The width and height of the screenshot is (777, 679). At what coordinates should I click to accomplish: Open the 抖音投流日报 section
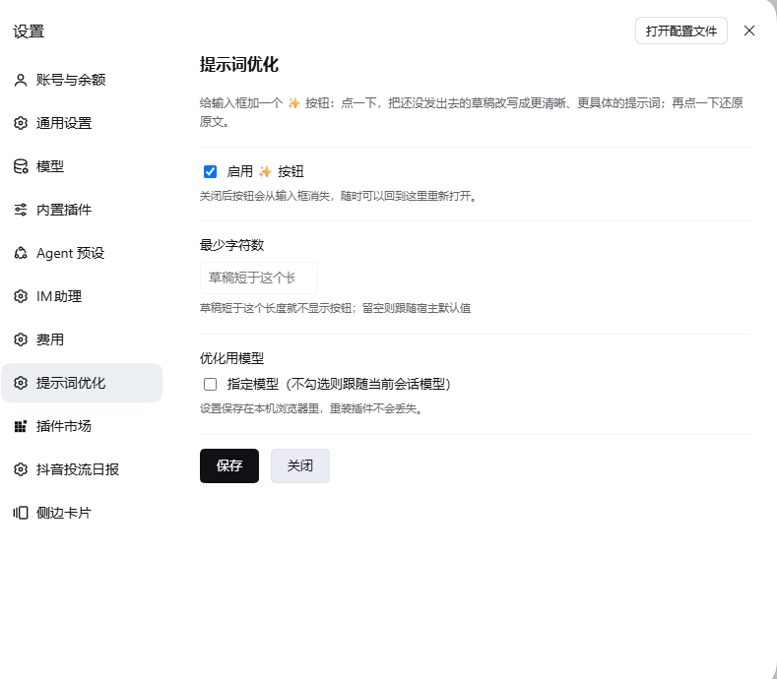point(82,469)
